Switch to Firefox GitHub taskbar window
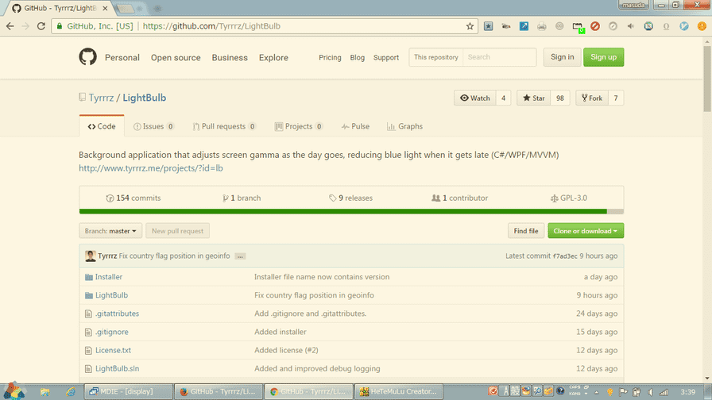712x400 pixels. (220, 391)
